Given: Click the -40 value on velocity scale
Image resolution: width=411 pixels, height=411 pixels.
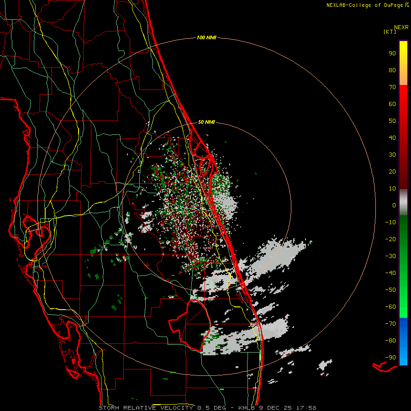Looking at the screenshot, I should pyautogui.click(x=390, y=273).
